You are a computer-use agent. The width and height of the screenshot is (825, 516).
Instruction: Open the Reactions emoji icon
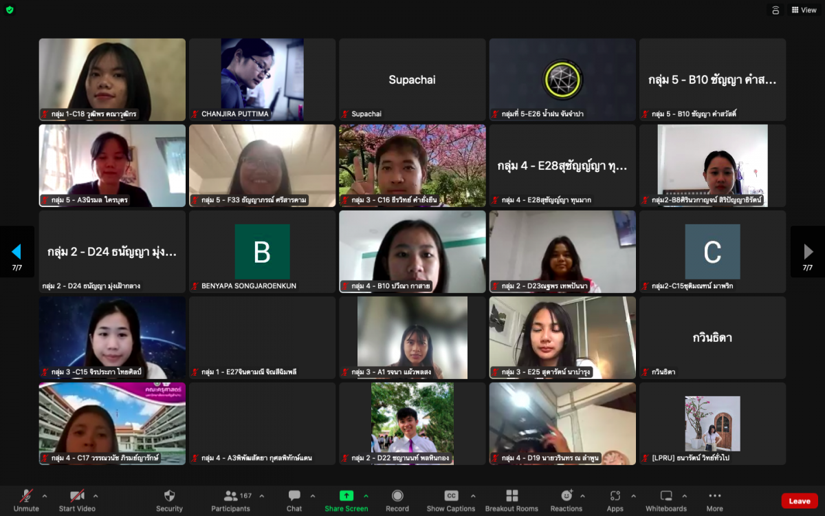coord(566,496)
